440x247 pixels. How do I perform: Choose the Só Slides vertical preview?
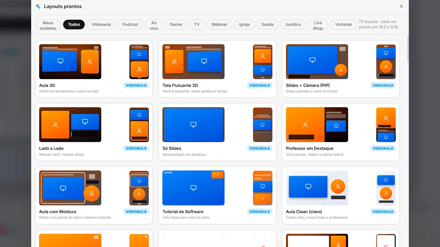pos(263,125)
